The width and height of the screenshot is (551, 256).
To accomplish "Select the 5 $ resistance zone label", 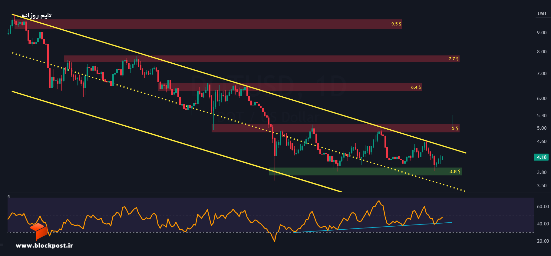I will coord(455,128).
